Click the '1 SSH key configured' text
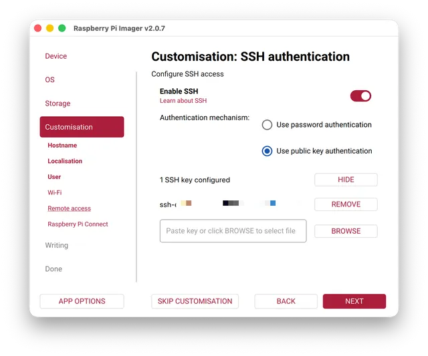 click(x=195, y=180)
